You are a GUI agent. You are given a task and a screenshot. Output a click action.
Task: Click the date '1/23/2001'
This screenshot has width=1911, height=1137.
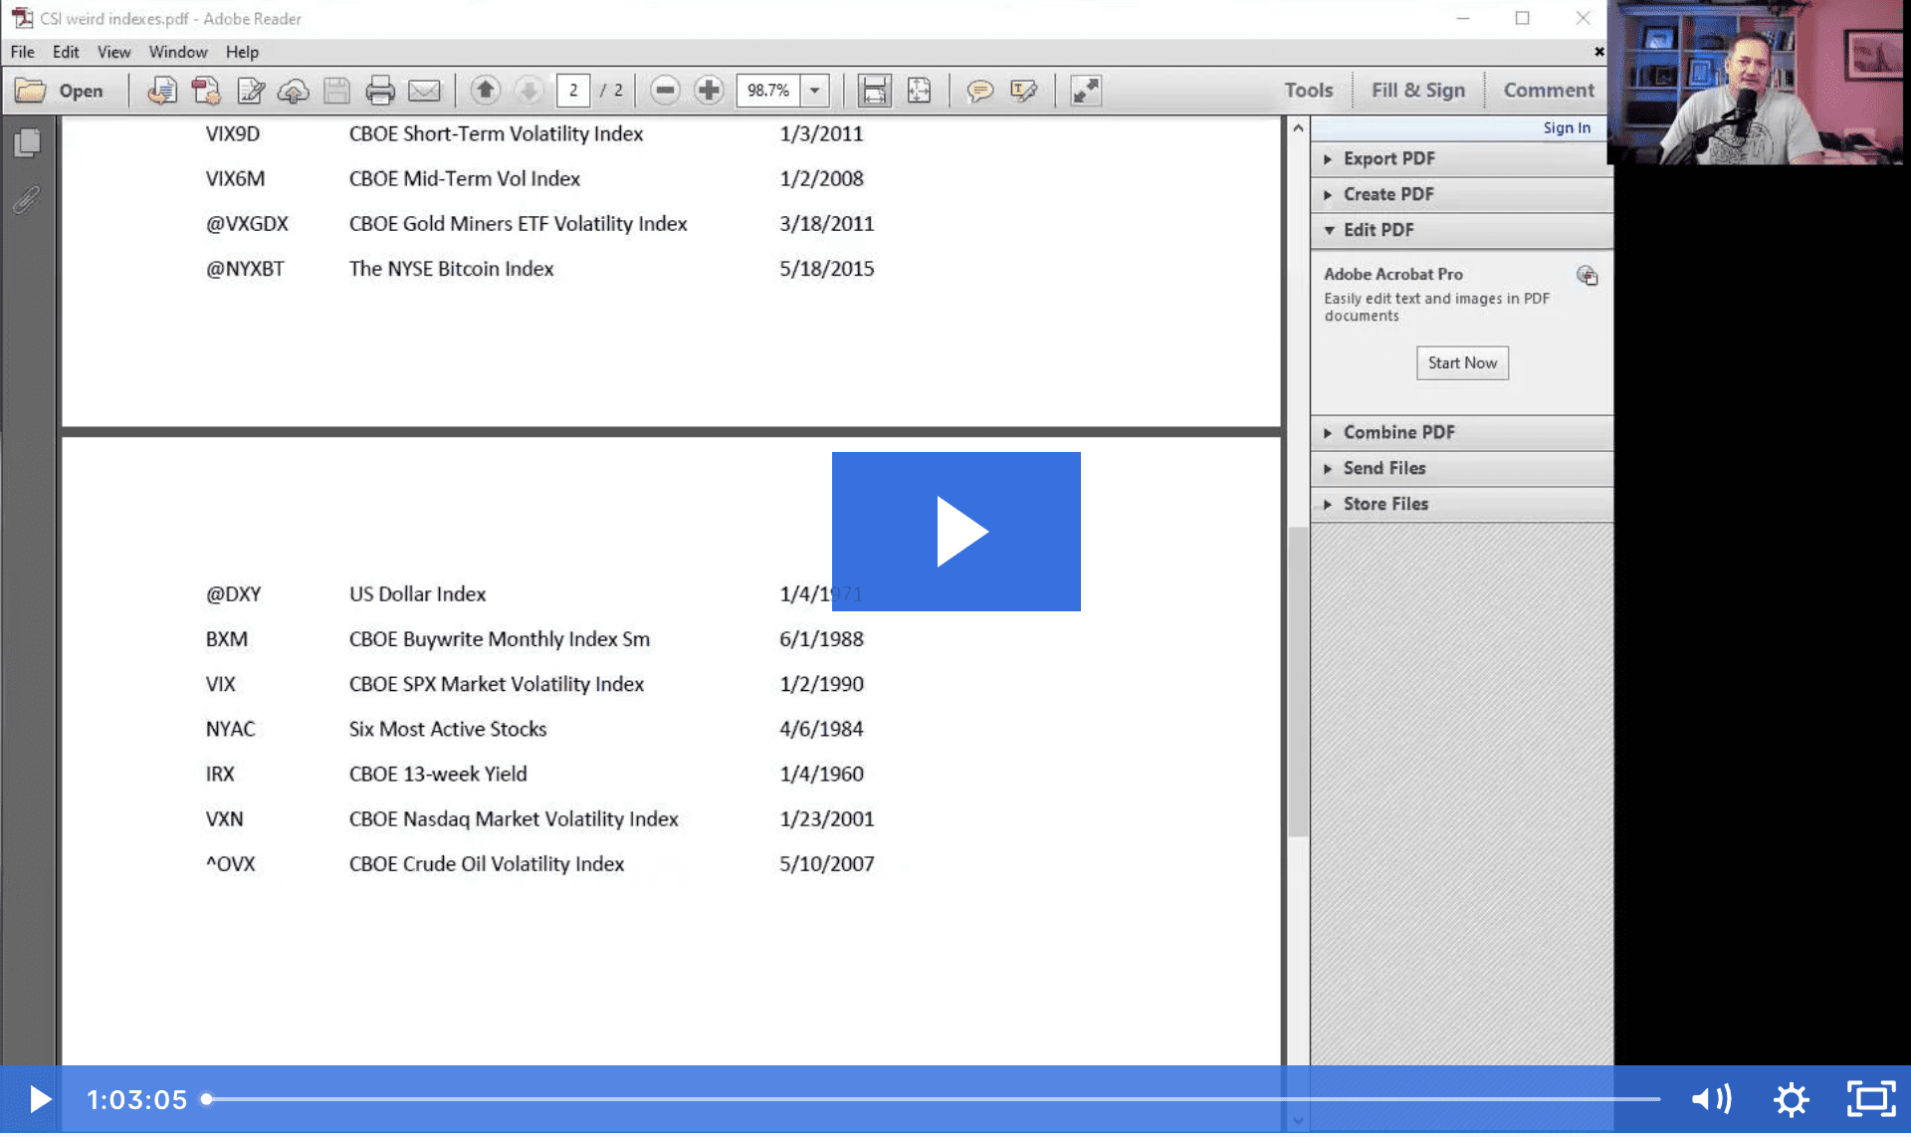click(827, 819)
